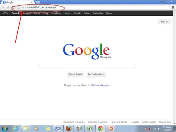Open Advertising Programs link

coord(74,122)
